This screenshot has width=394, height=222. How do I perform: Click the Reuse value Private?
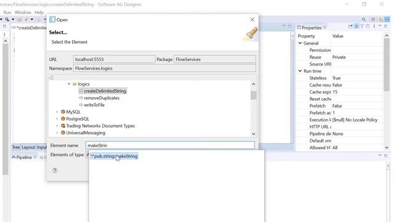pos(339,57)
